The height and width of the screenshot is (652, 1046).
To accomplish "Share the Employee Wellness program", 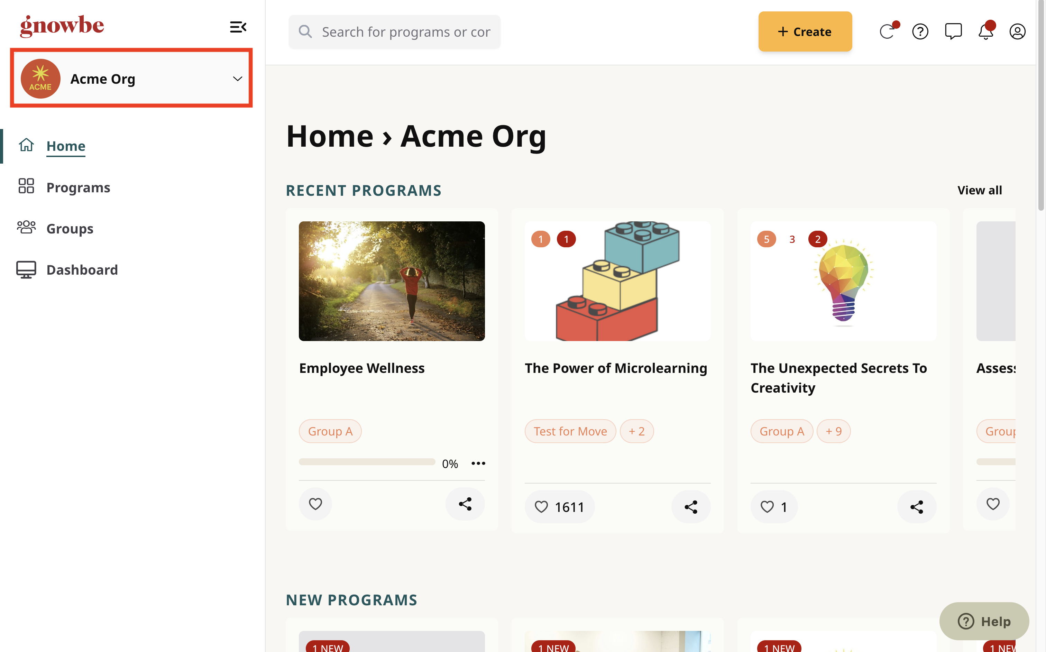I will (465, 504).
